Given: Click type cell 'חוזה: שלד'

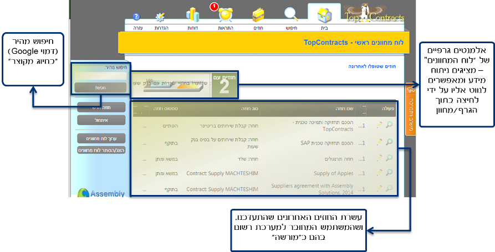Looking at the screenshot, I should 248,159.
